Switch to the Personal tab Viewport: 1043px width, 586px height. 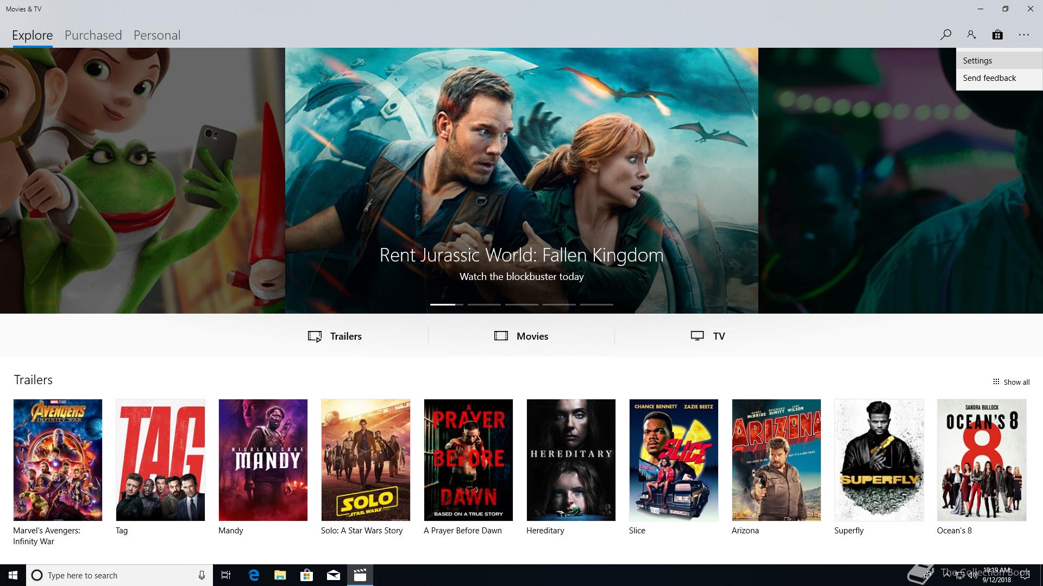[157, 35]
